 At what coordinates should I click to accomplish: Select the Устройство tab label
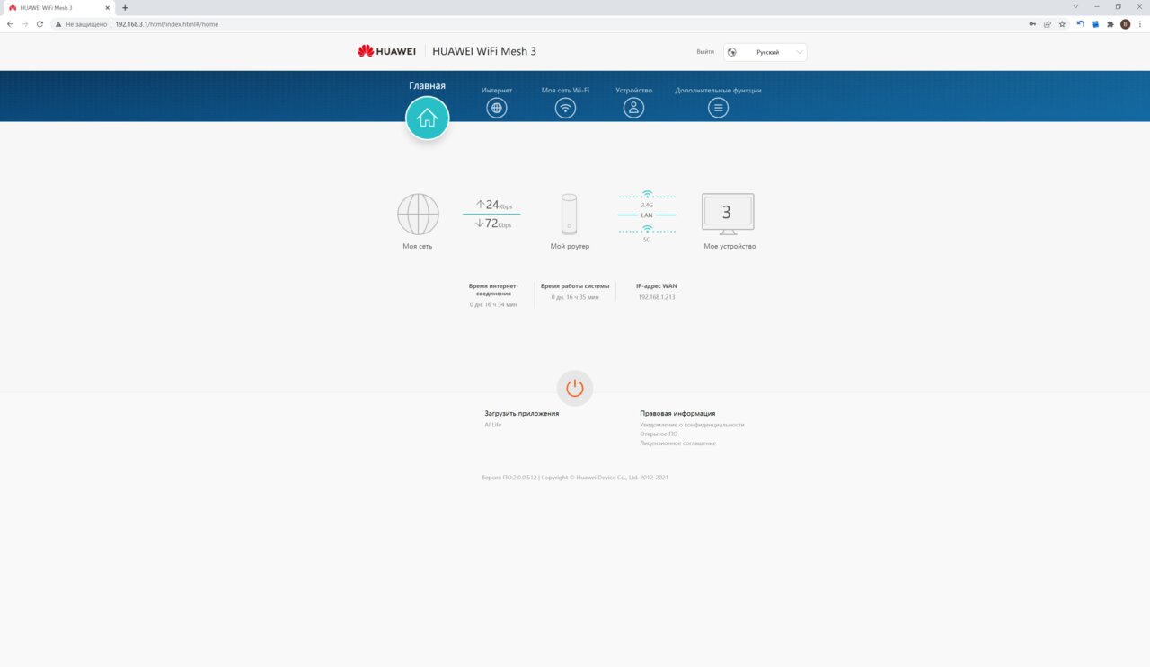633,91
